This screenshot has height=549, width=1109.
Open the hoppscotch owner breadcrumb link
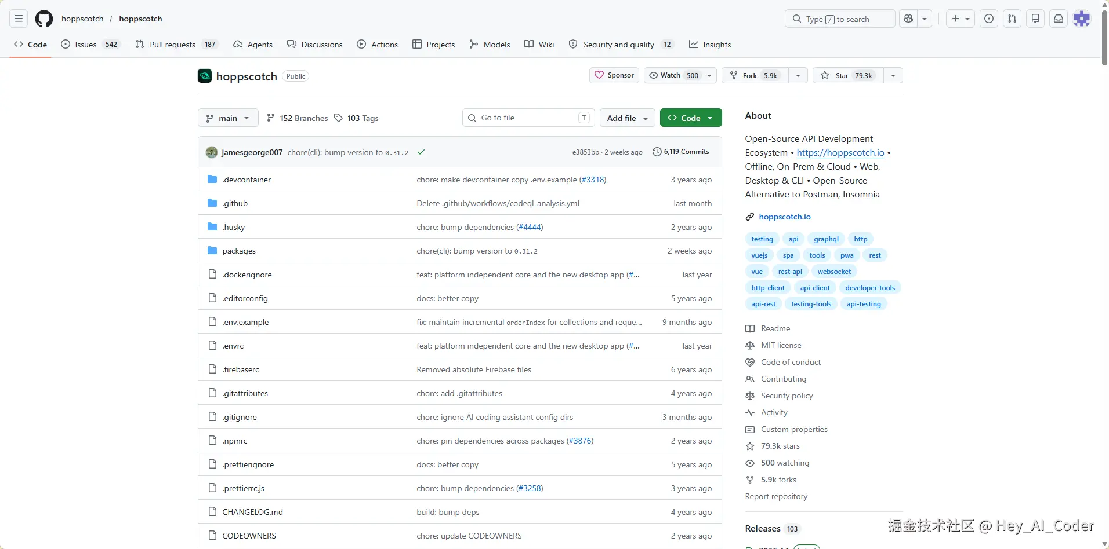82,19
